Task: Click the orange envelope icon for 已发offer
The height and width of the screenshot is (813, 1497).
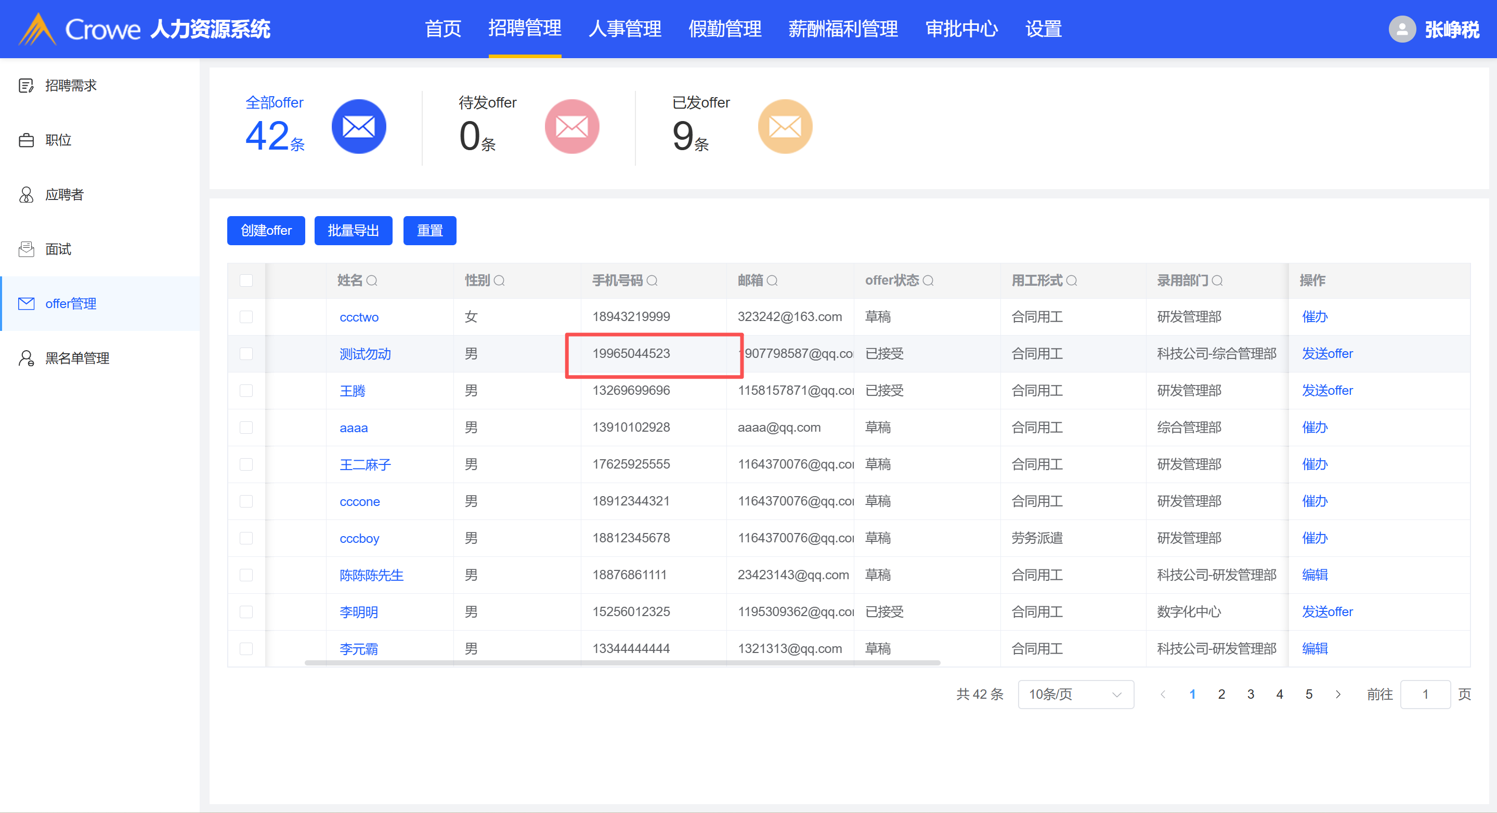Action: (x=785, y=126)
